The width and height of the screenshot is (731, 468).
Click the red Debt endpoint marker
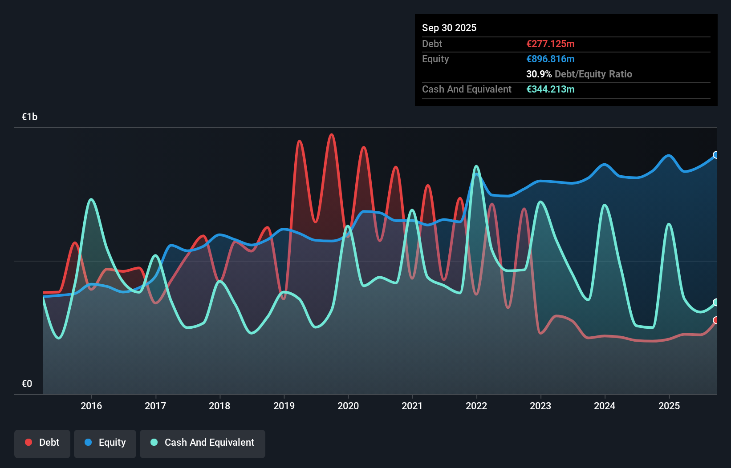click(716, 320)
